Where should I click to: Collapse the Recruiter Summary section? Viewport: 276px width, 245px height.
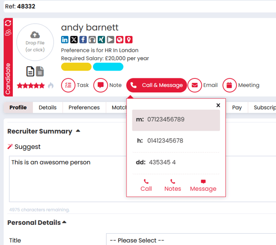coord(78,131)
